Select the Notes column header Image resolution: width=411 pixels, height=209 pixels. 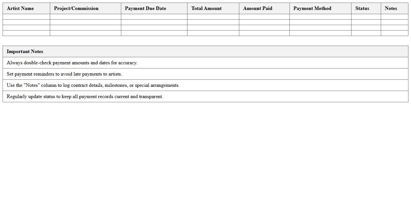[391, 8]
